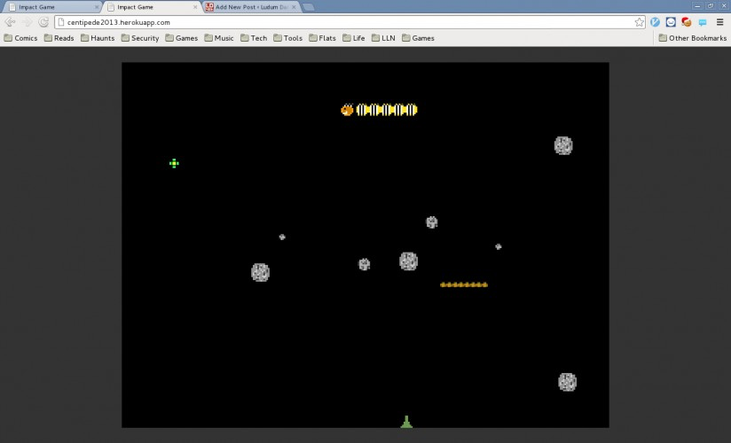Image resolution: width=731 pixels, height=443 pixels.
Task: Open the Games folder beside Security
Action: pos(181,38)
